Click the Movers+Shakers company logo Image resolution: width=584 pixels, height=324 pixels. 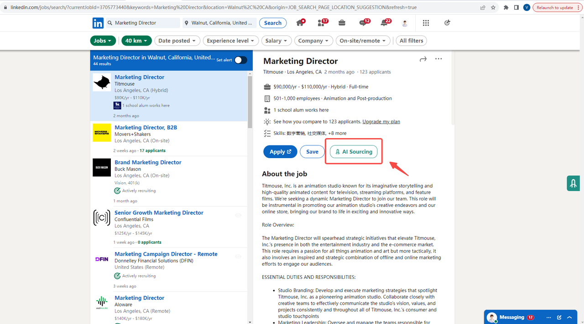(102, 133)
